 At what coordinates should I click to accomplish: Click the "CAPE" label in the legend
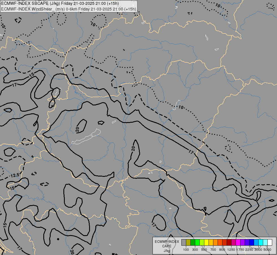[x=167, y=246]
